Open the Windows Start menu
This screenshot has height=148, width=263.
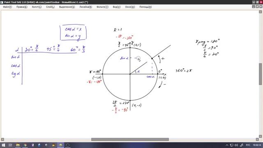click(x=3, y=145)
